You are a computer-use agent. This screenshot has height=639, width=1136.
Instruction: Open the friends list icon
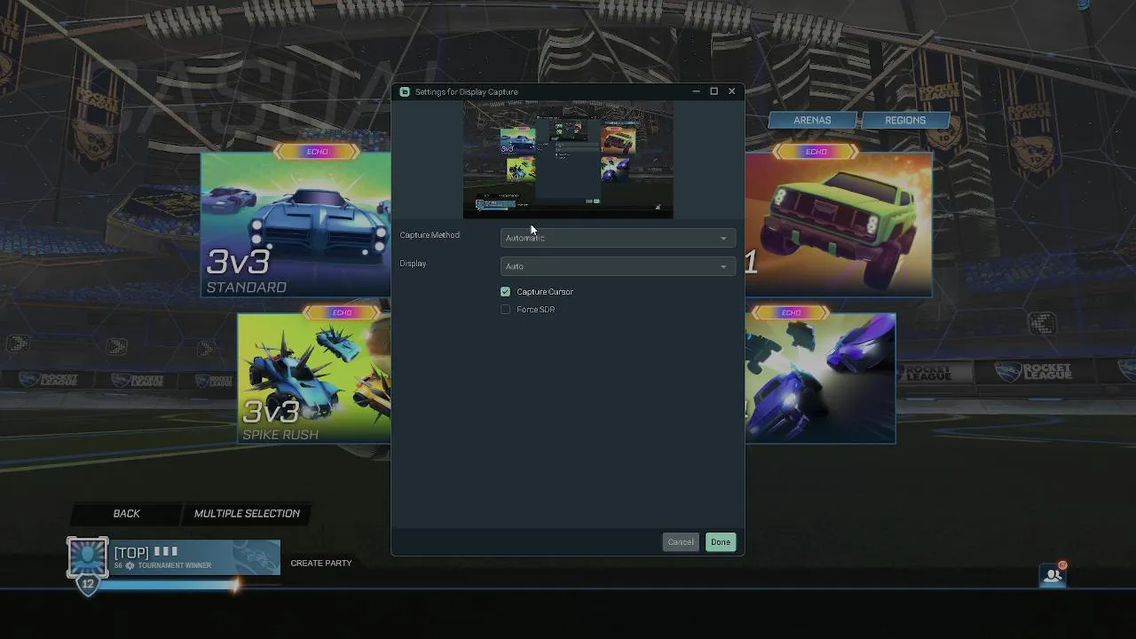pos(1053,574)
